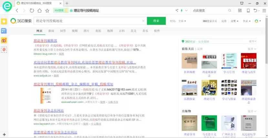This screenshot has width=268, height=138.
Task: Open the browser hamburger menu icon
Action: pyautogui.click(x=264, y=11)
